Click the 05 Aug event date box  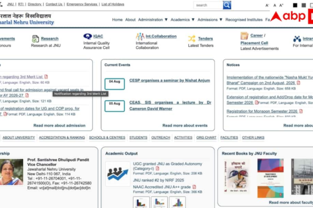click(115, 106)
